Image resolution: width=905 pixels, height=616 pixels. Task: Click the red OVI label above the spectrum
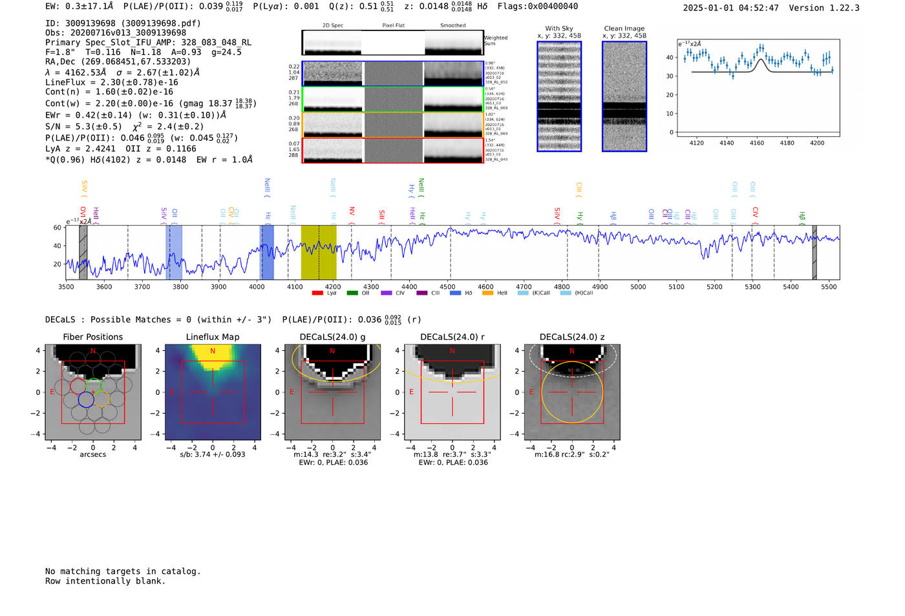(83, 215)
